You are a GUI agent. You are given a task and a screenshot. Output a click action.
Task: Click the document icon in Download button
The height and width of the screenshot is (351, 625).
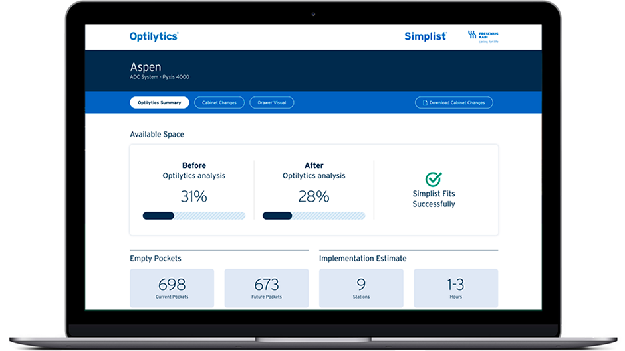click(424, 103)
